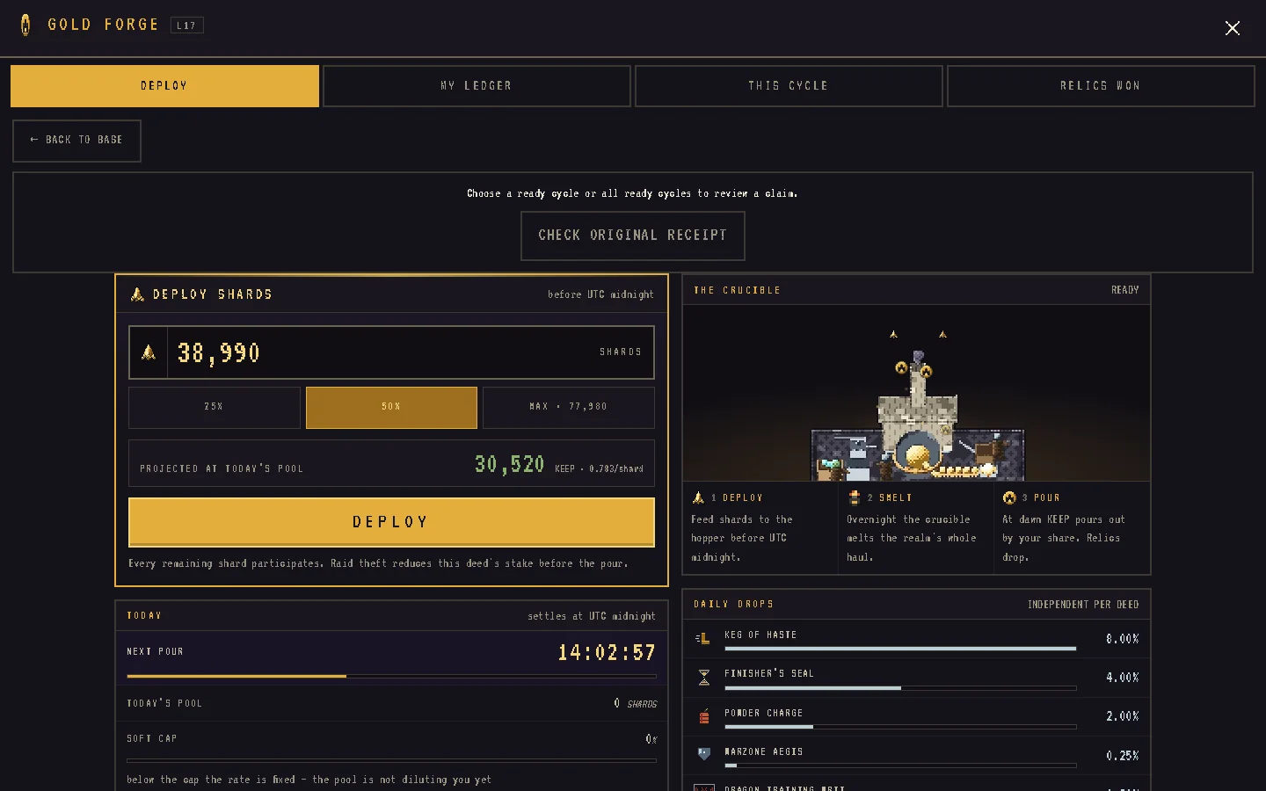Viewport: 1266px width, 791px height.
Task: Click the Soft Cap 0x value
Action: [651, 739]
